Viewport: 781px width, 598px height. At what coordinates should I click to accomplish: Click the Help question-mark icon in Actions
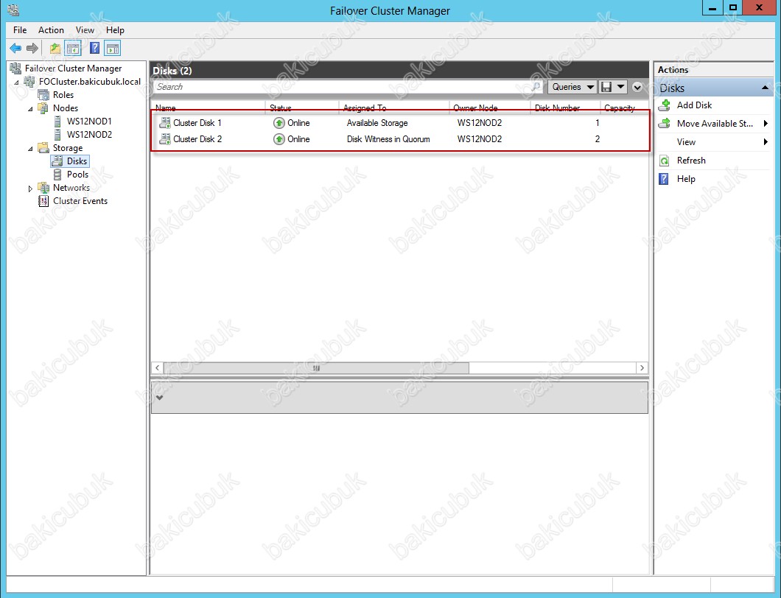(664, 179)
